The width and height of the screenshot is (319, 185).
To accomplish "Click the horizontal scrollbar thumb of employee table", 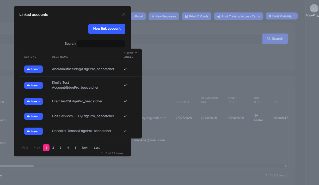I will click(x=17, y=166).
